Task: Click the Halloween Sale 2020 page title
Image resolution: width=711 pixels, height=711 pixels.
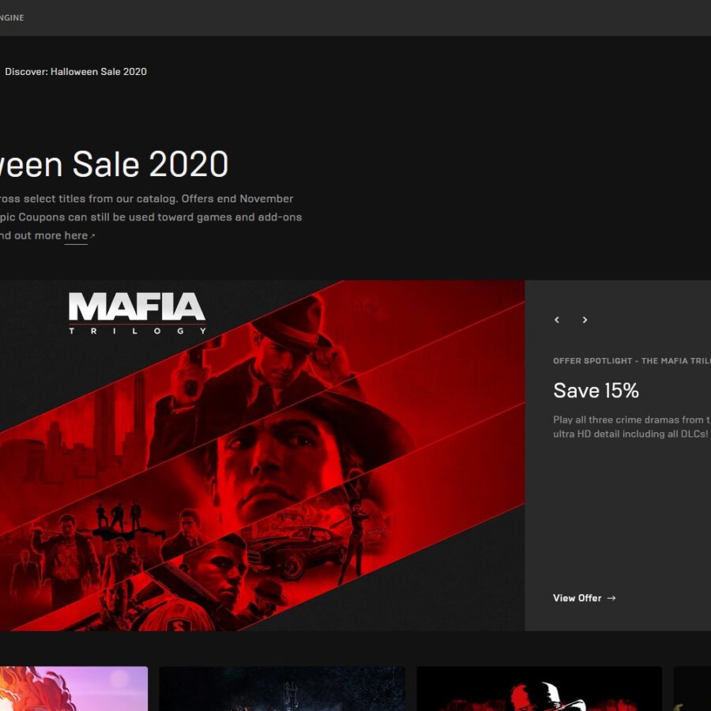Action: tap(114, 164)
